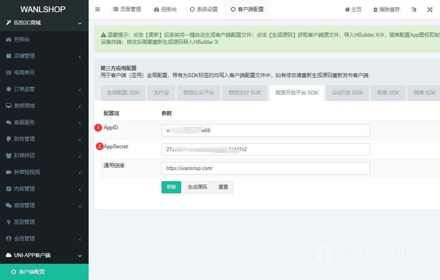The image size is (440, 280).
Task: Click the 内容管理 edit icon
Action: coord(9,189)
